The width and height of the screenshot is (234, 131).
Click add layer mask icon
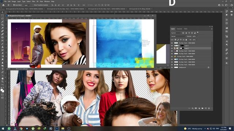click(x=196, y=108)
